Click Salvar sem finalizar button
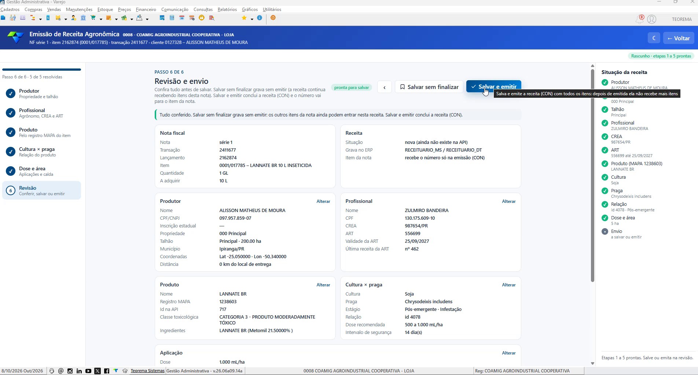The height and width of the screenshot is (375, 698). 429,87
